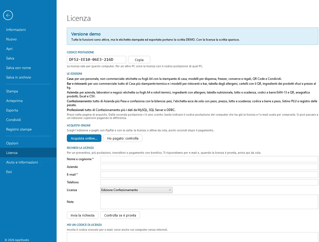Open the Informazioni menu item
Viewport: 319px width, 242px height.
coord(28,30)
